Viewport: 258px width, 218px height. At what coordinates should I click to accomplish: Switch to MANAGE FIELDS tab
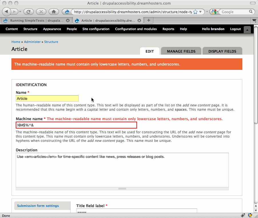181,51
